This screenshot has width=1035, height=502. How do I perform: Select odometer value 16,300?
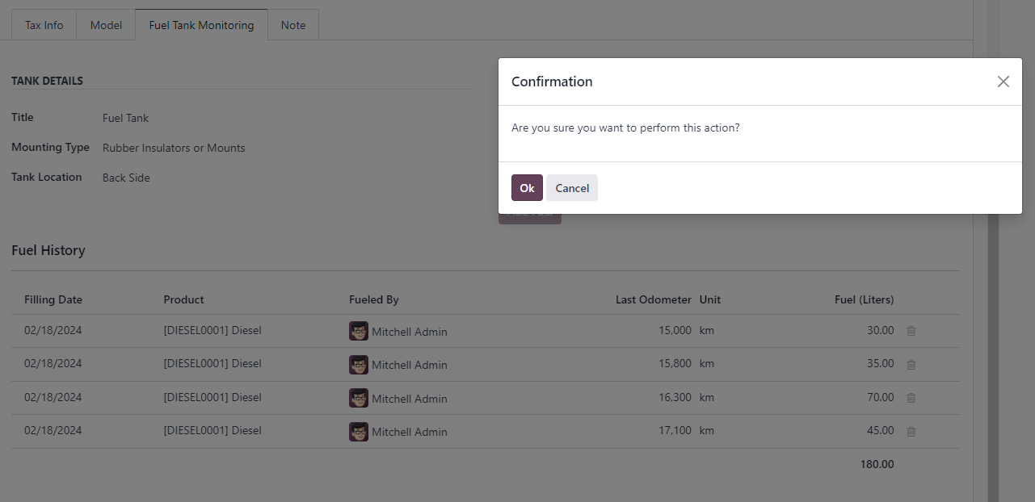pos(675,397)
